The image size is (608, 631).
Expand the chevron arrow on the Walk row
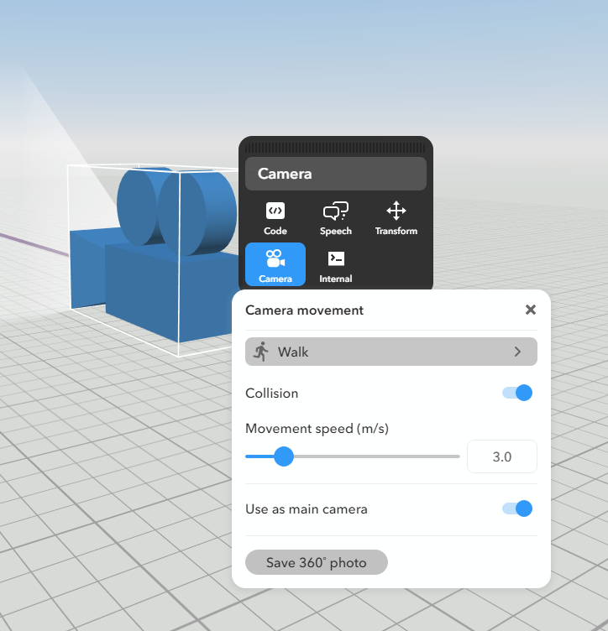(x=517, y=352)
